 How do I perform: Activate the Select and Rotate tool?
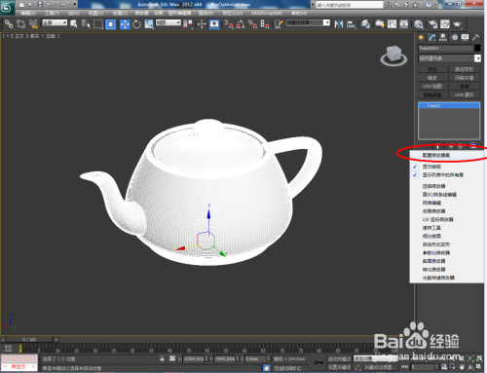point(136,24)
